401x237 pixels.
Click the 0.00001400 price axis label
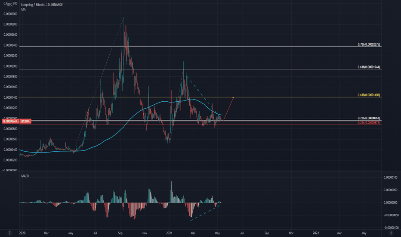click(10, 98)
